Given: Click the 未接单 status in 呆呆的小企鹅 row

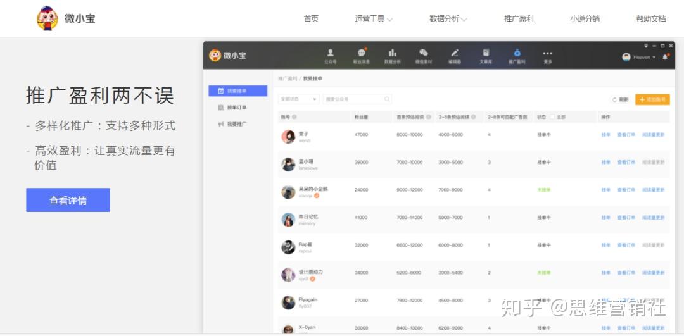Looking at the screenshot, I should point(543,190).
